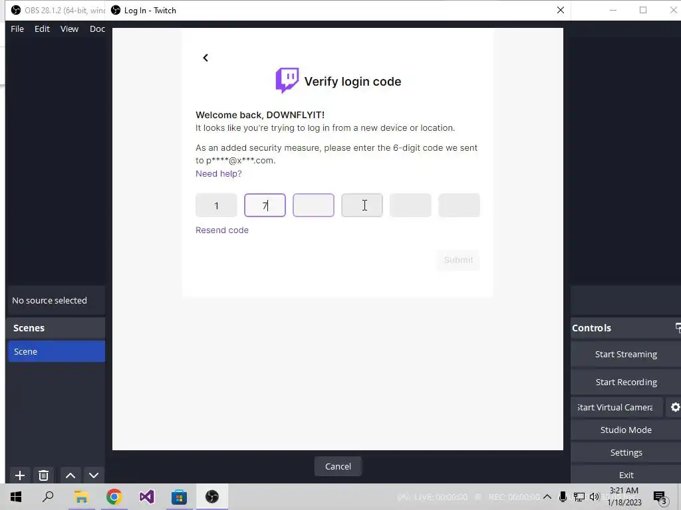Open OBS Settings button
Screen dimensions: 681x510
coord(626,452)
